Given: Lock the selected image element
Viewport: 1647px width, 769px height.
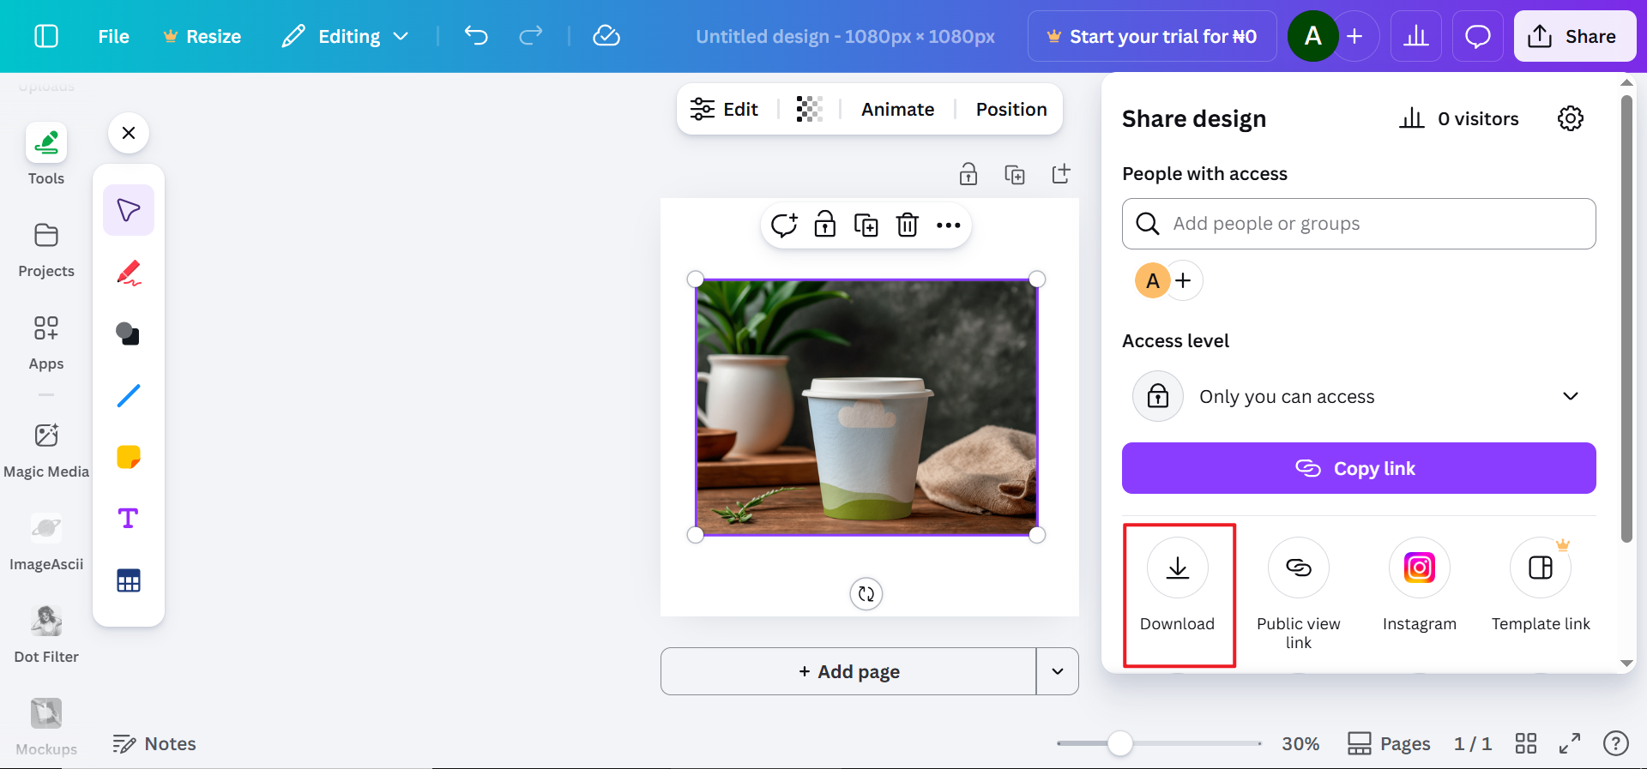Looking at the screenshot, I should 825,225.
